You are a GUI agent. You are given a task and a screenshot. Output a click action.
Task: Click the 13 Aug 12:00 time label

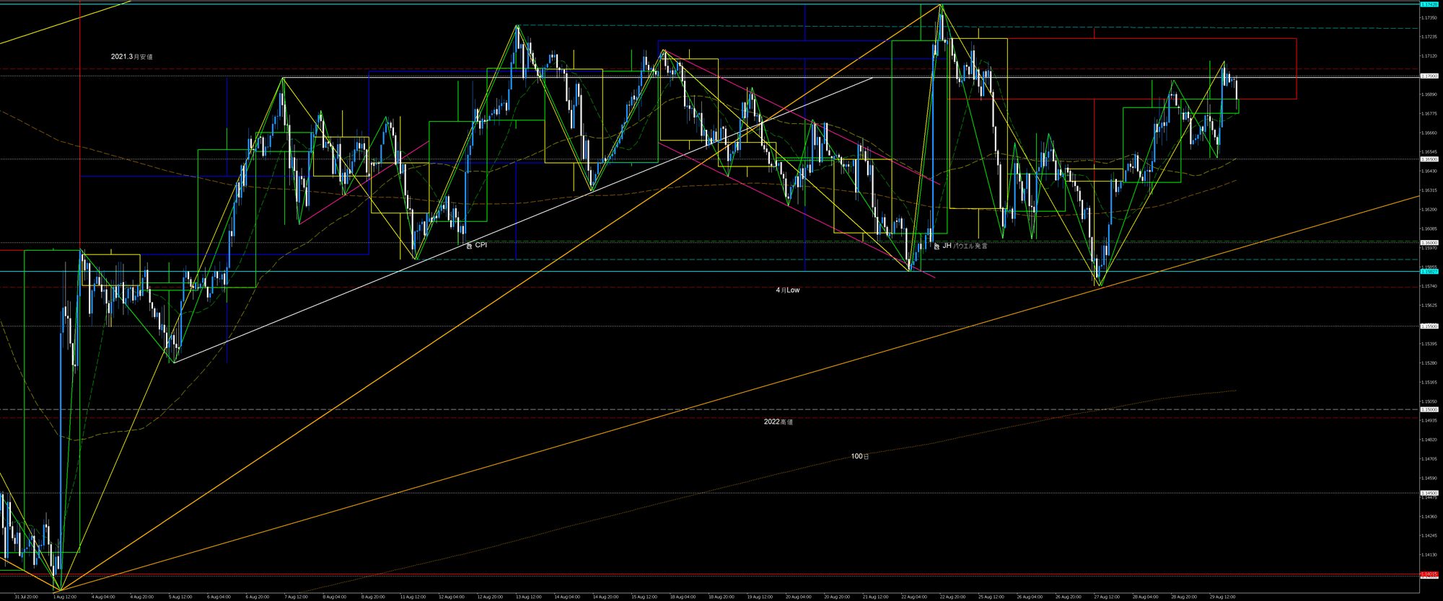pos(528,597)
